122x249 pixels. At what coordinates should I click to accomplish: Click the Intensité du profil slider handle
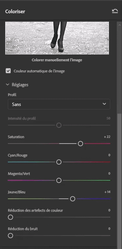tap(59, 125)
